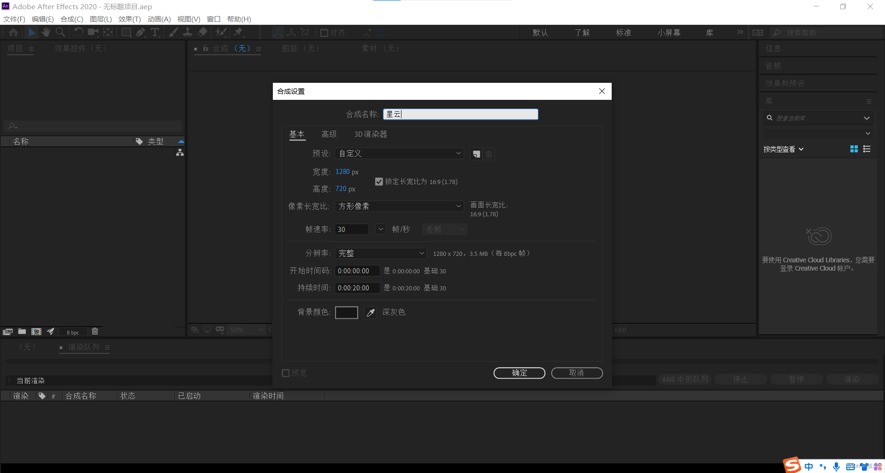Click the AME 中的队列 button
This screenshot has width=885, height=473.
(685, 380)
